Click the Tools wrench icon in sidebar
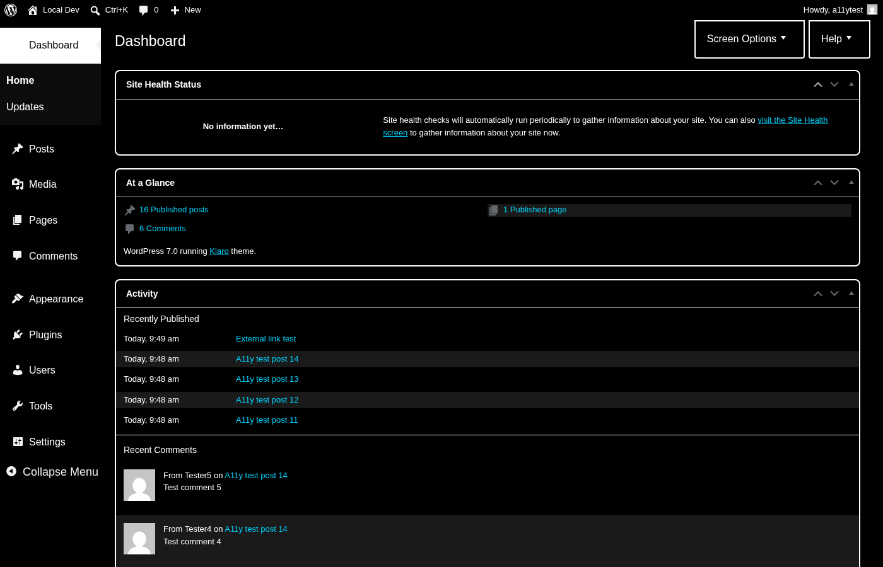The image size is (883, 567). tap(18, 406)
